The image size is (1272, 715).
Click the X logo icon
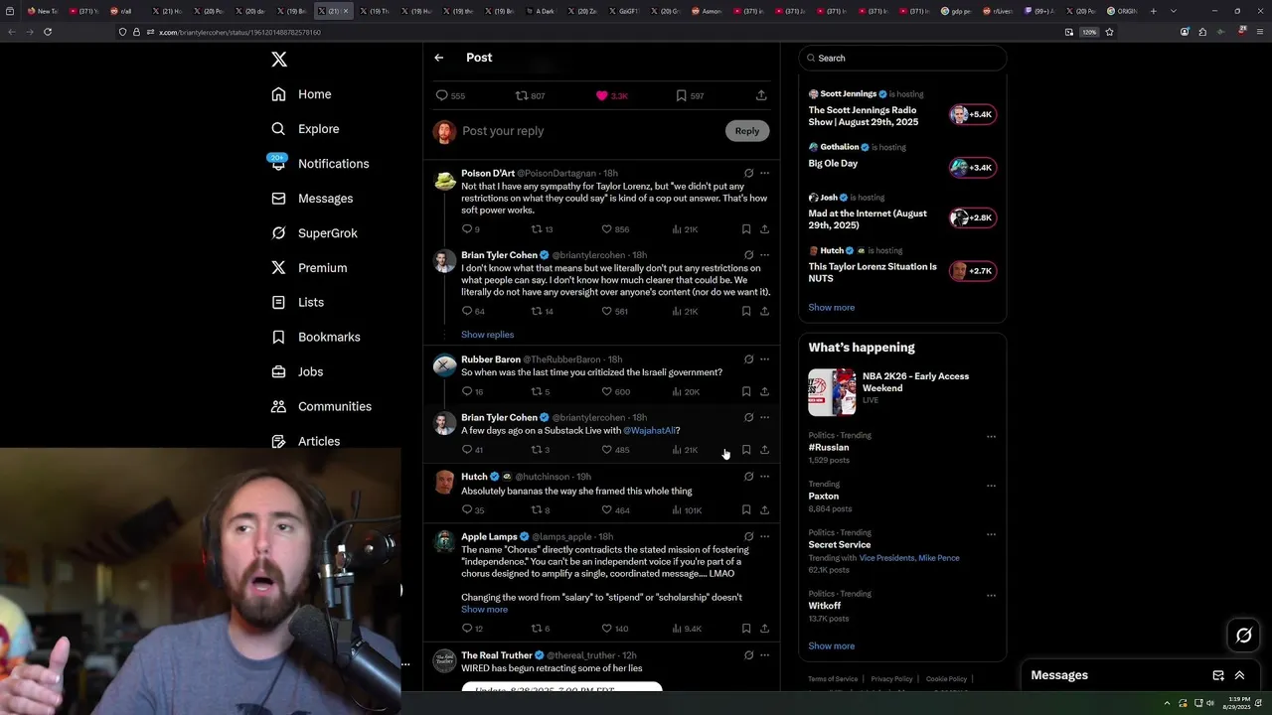point(279,60)
